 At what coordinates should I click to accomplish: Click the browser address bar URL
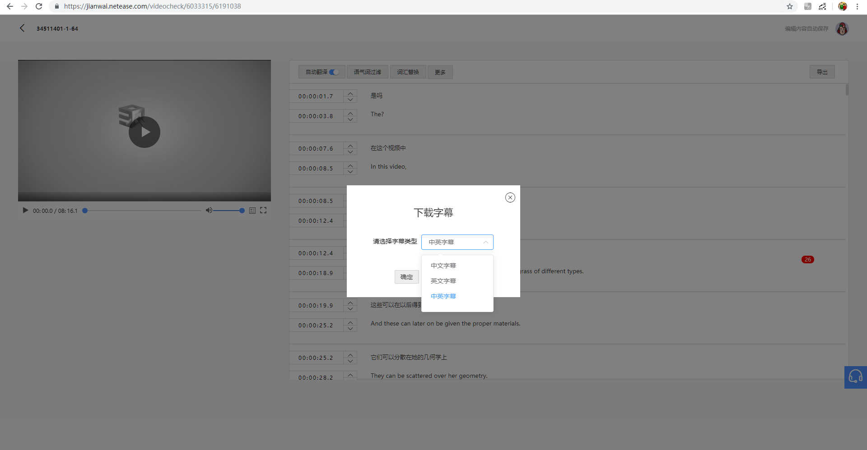[152, 6]
